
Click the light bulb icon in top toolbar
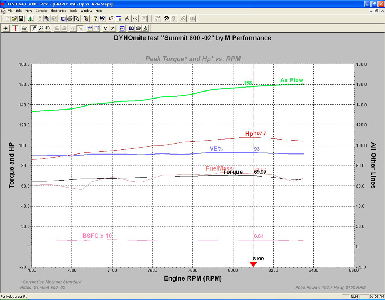click(173, 19)
